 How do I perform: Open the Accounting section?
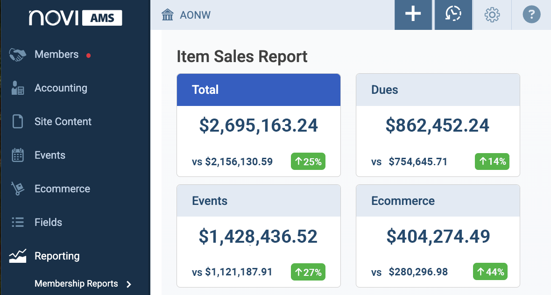coord(61,88)
